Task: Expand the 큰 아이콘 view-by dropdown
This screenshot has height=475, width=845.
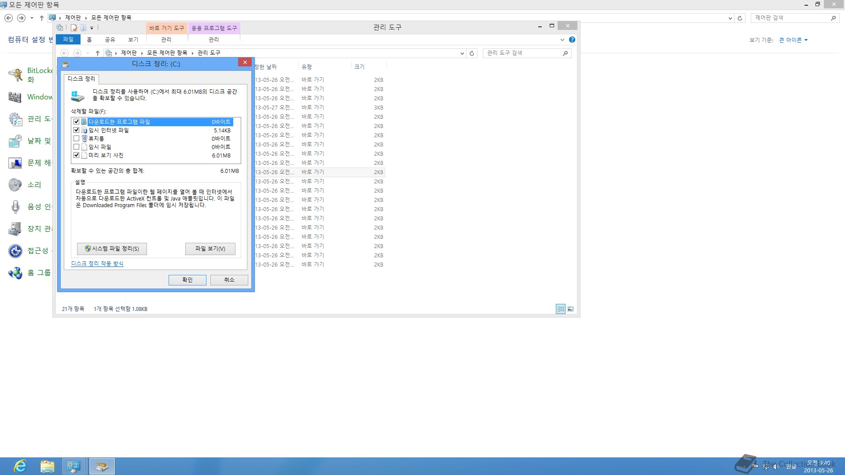Action: point(793,40)
